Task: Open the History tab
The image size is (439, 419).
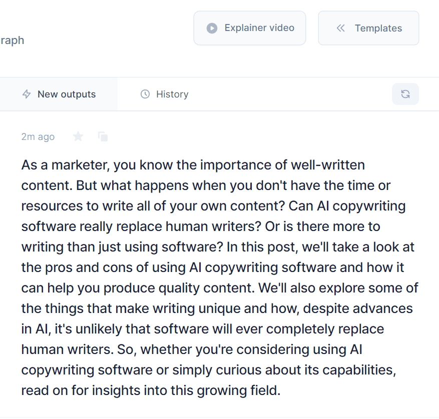Action: coord(164,94)
